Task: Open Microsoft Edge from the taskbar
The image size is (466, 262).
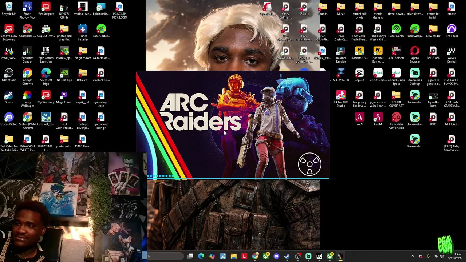Action: click(201, 256)
